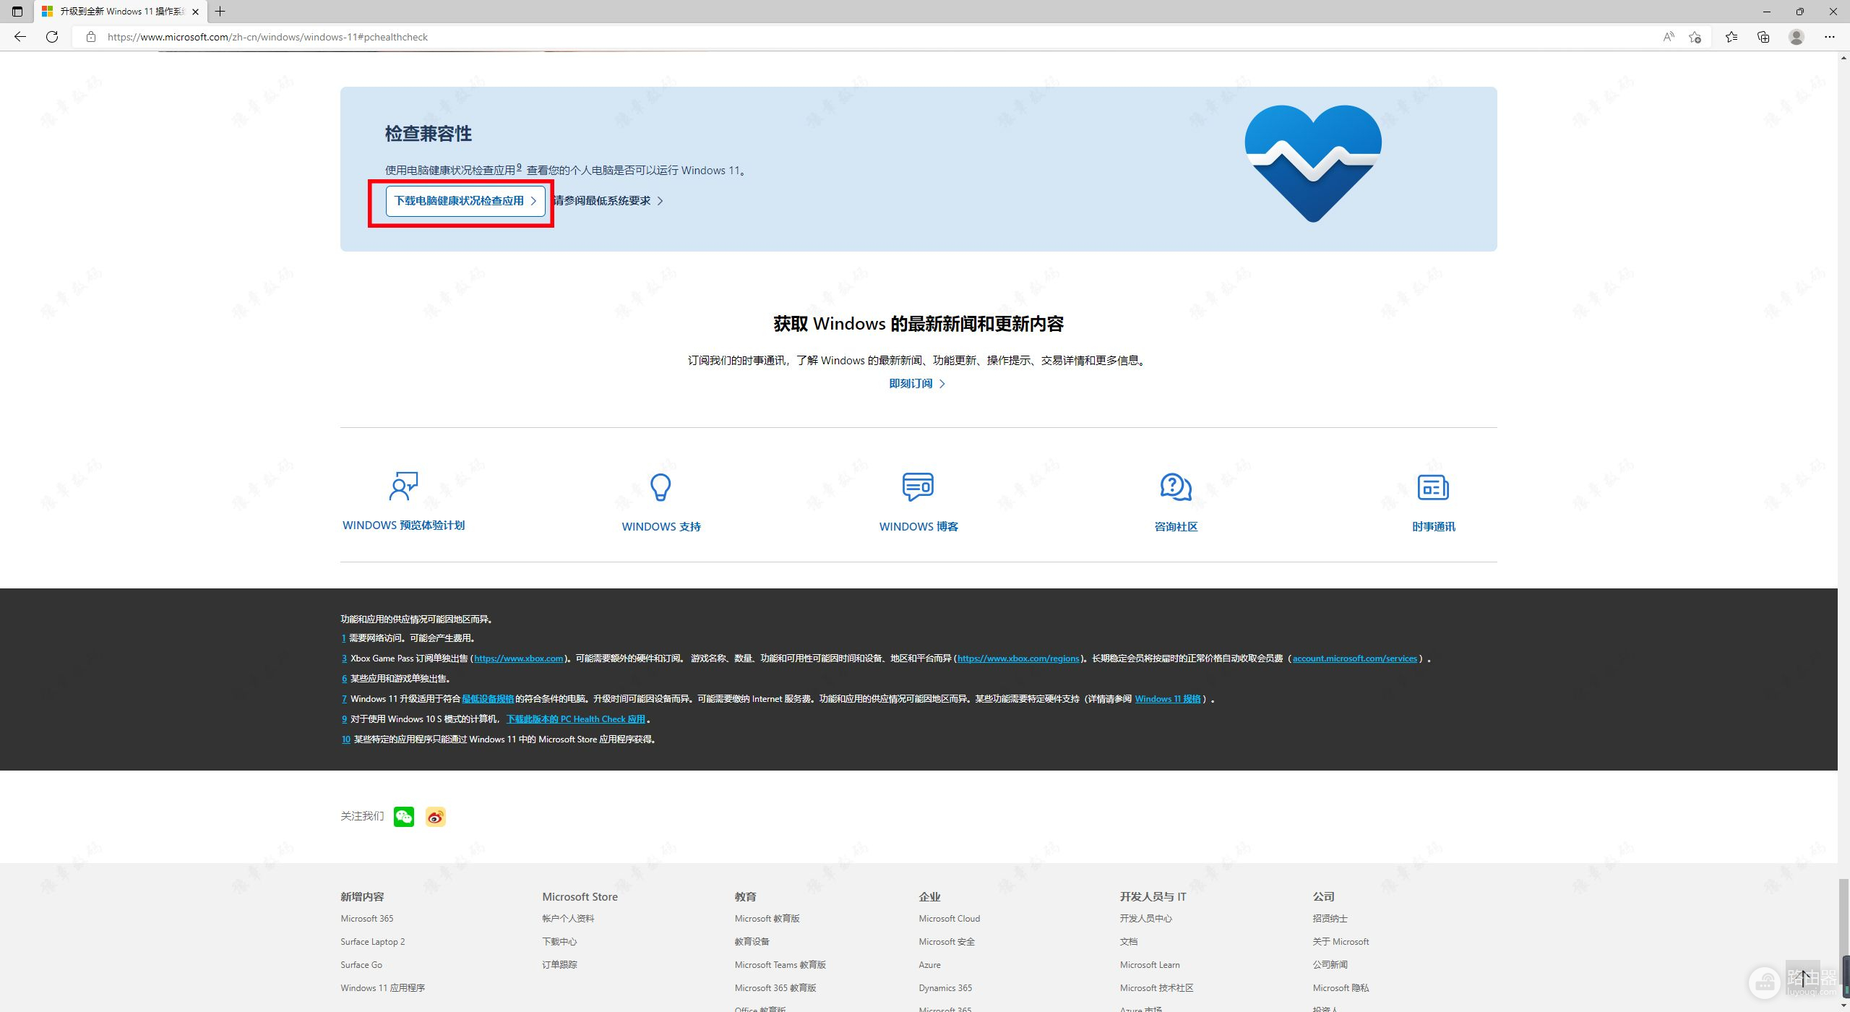Click the 咨询社区 chat bubble icon
The height and width of the screenshot is (1012, 1850).
pos(1176,487)
